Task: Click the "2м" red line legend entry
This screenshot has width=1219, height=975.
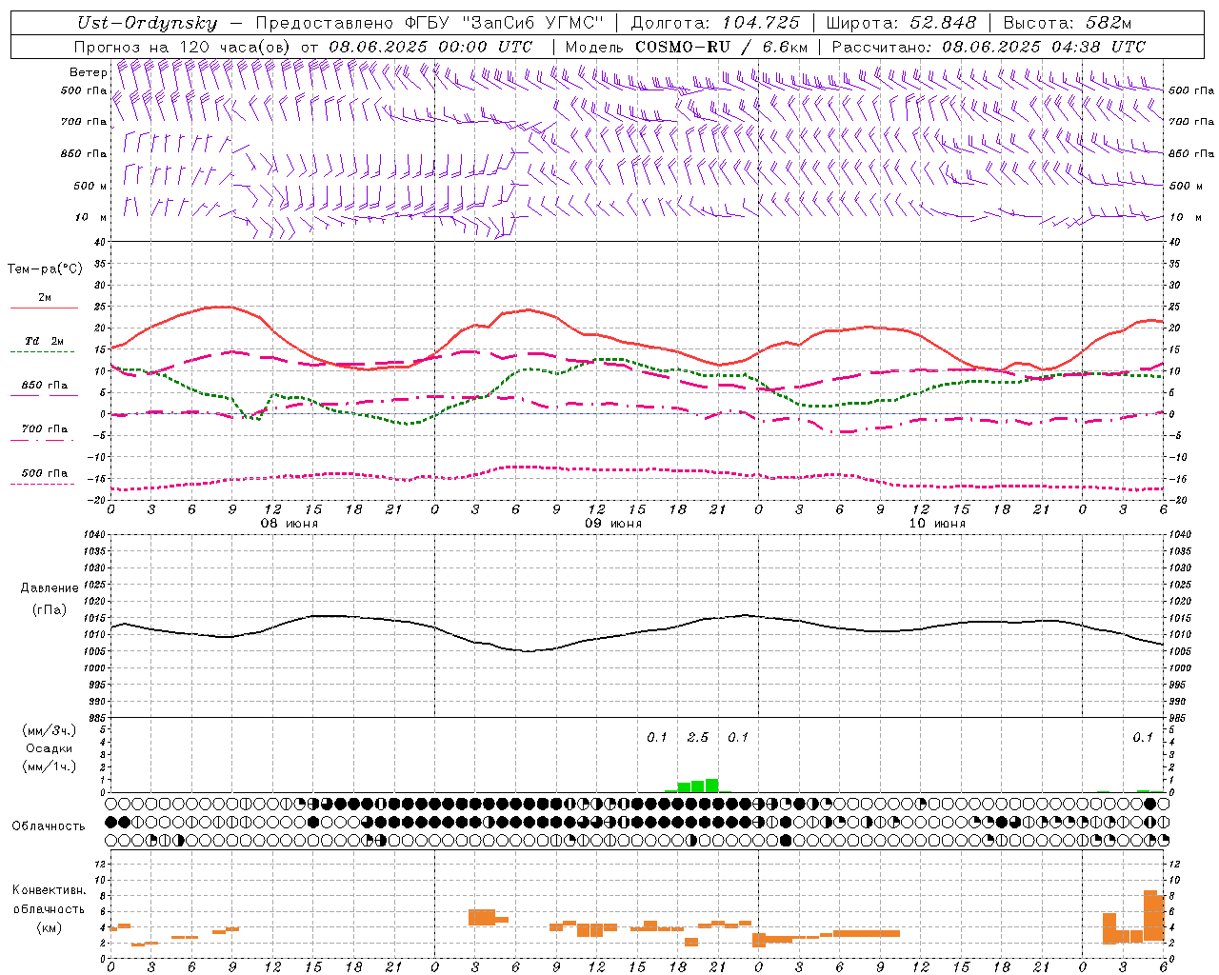Action: (x=45, y=297)
